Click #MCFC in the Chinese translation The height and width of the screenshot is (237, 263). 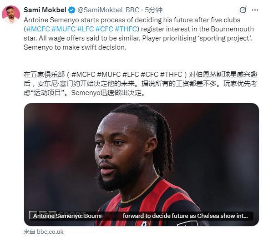(83, 75)
